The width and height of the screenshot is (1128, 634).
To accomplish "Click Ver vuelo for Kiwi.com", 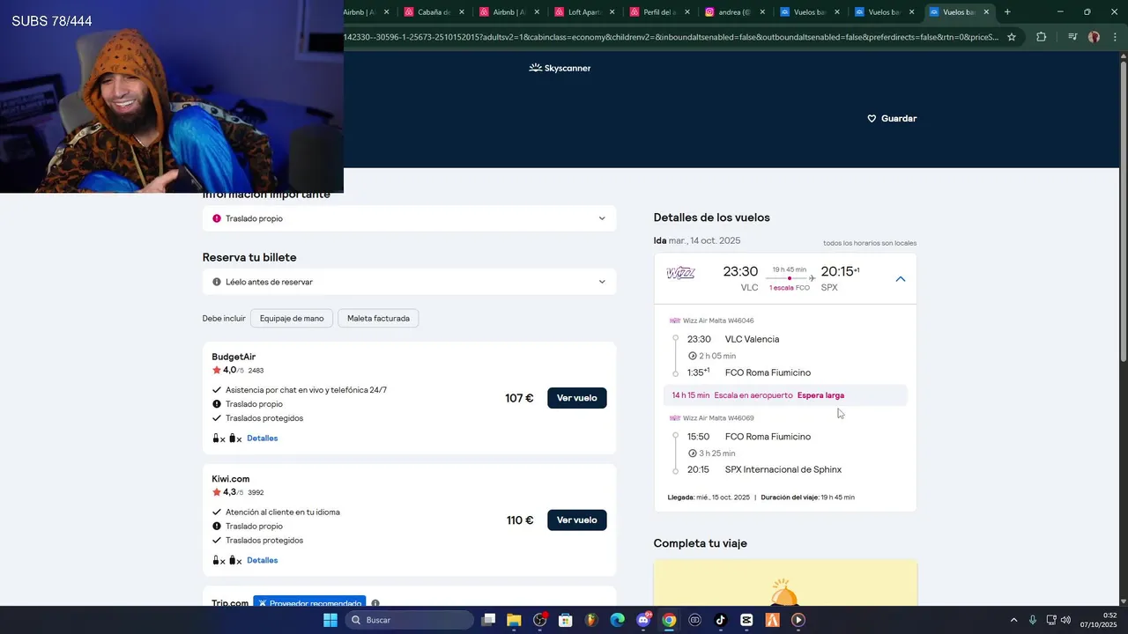I will tap(576, 520).
